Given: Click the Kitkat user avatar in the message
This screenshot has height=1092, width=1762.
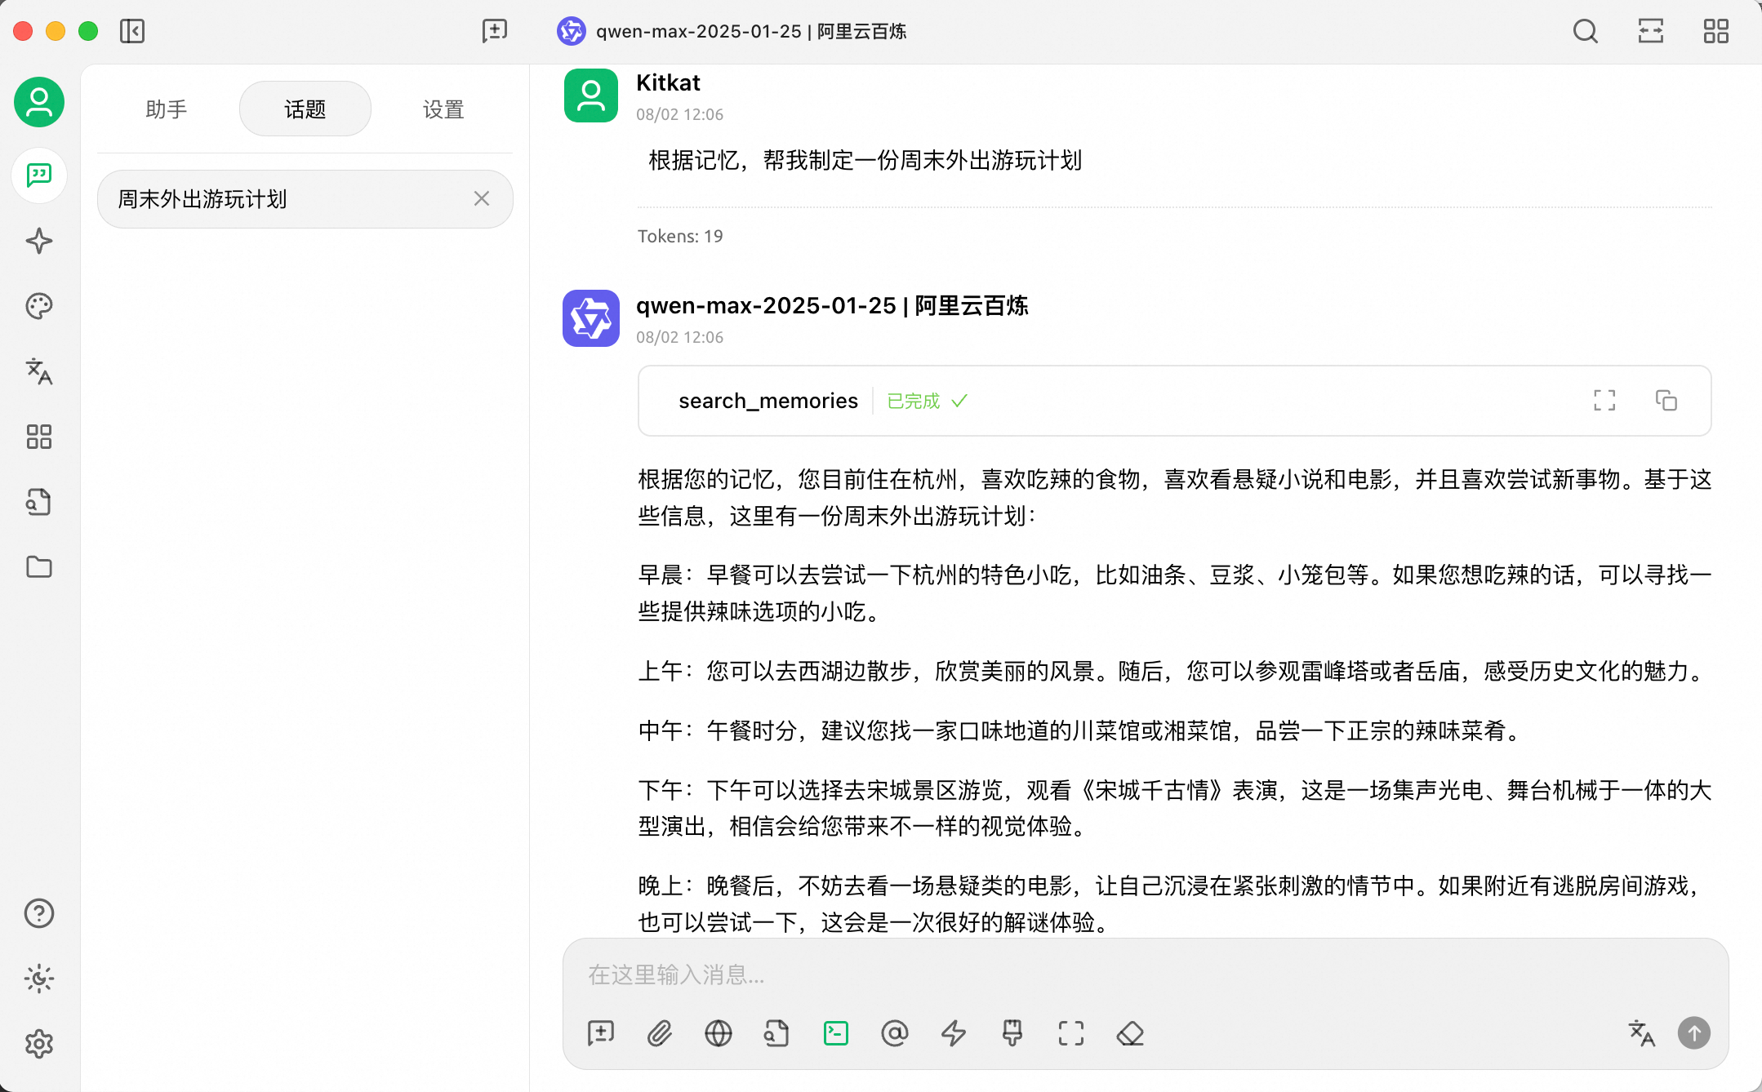Looking at the screenshot, I should pos(591,95).
